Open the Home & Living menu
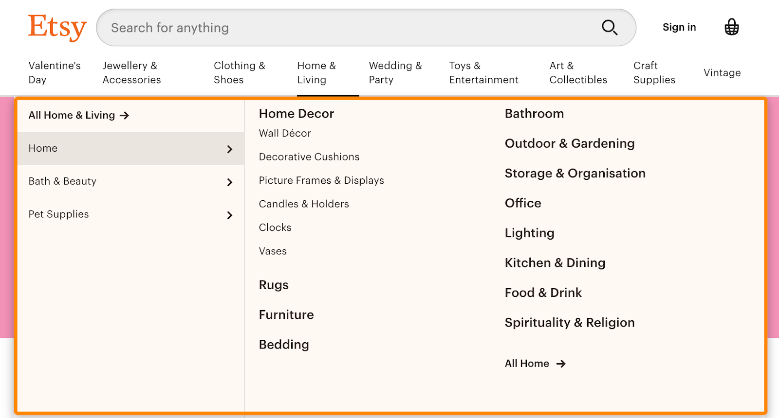 316,73
